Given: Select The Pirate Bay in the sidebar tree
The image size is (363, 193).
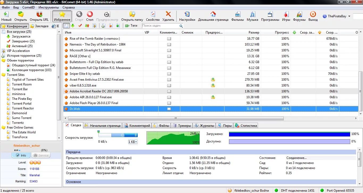Looking at the screenshot, I should pyautogui.click(x=22, y=99).
